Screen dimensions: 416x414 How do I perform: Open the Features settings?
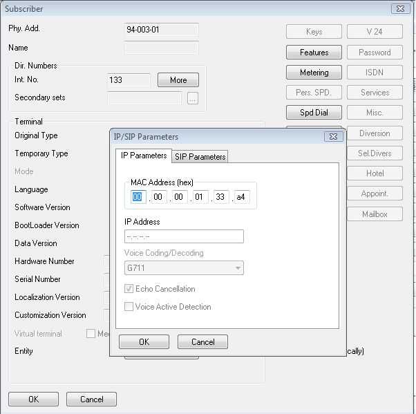[x=314, y=53]
